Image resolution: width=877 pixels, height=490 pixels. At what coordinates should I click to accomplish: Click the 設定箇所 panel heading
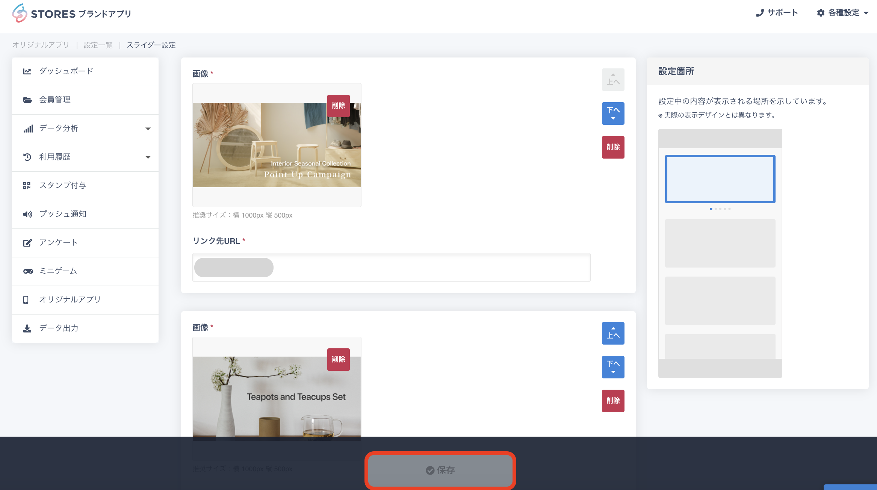tap(676, 71)
